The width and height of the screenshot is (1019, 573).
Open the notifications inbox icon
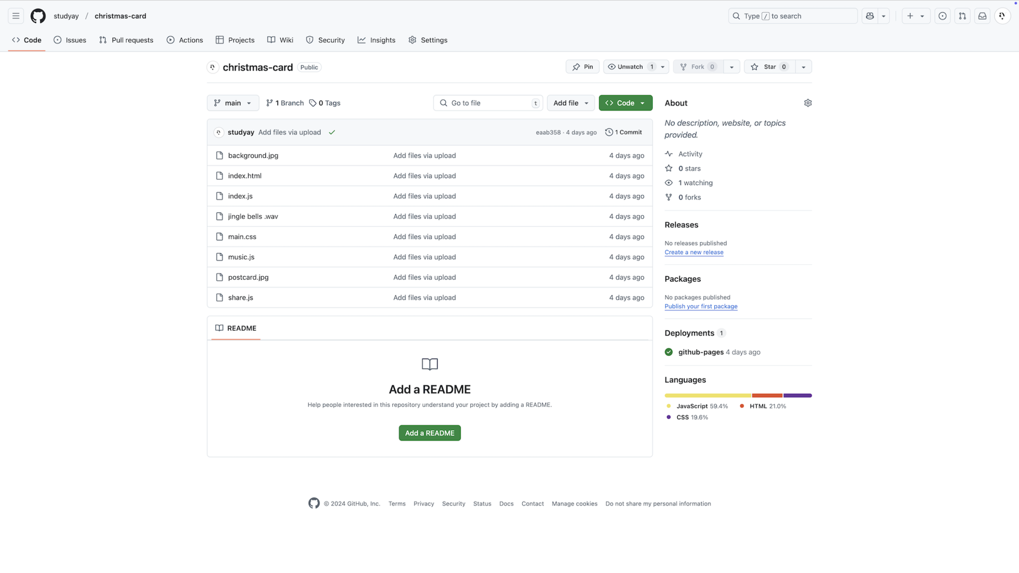(x=982, y=16)
